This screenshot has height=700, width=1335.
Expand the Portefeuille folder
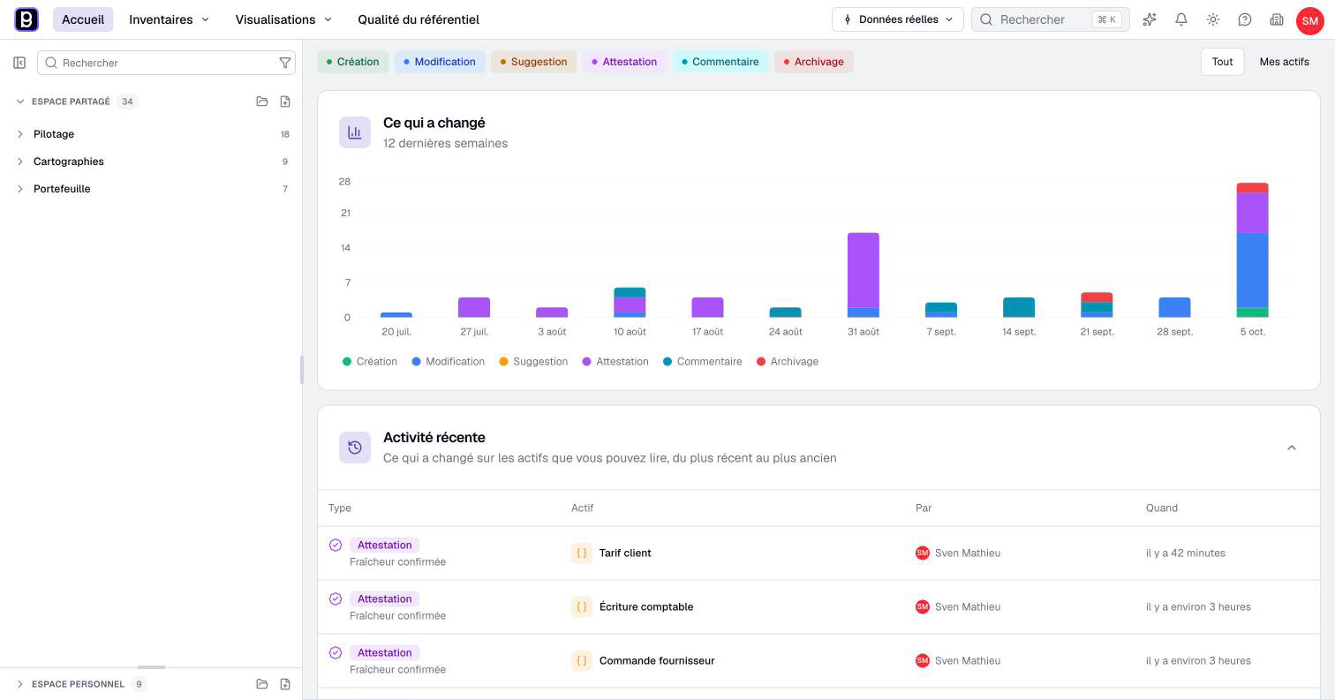coord(20,189)
